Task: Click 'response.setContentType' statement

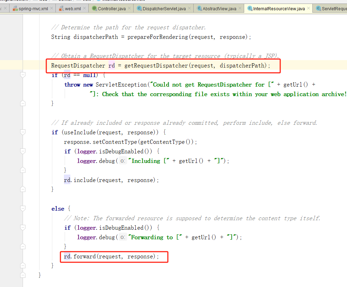Action: (130, 142)
